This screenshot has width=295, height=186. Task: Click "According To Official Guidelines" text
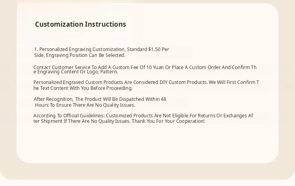[x=68, y=116]
